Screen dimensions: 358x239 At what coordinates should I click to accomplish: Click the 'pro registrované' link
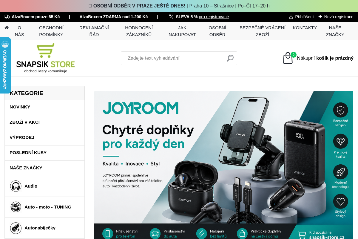coord(214,17)
